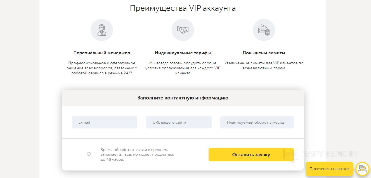Open the round technical support chat icon
The height and width of the screenshot is (178, 371).
(x=362, y=169)
